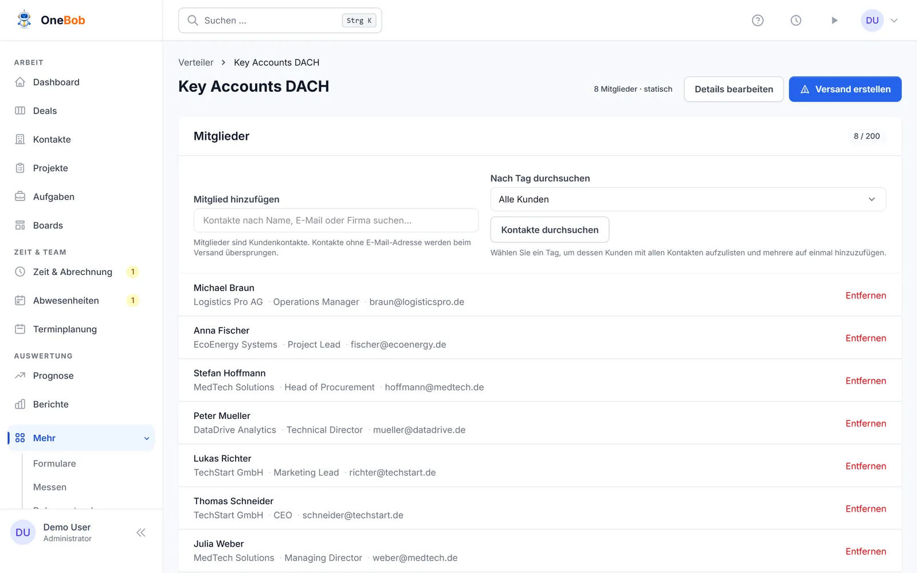Open the help question mark icon
Image resolution: width=917 pixels, height=573 pixels.
point(758,21)
